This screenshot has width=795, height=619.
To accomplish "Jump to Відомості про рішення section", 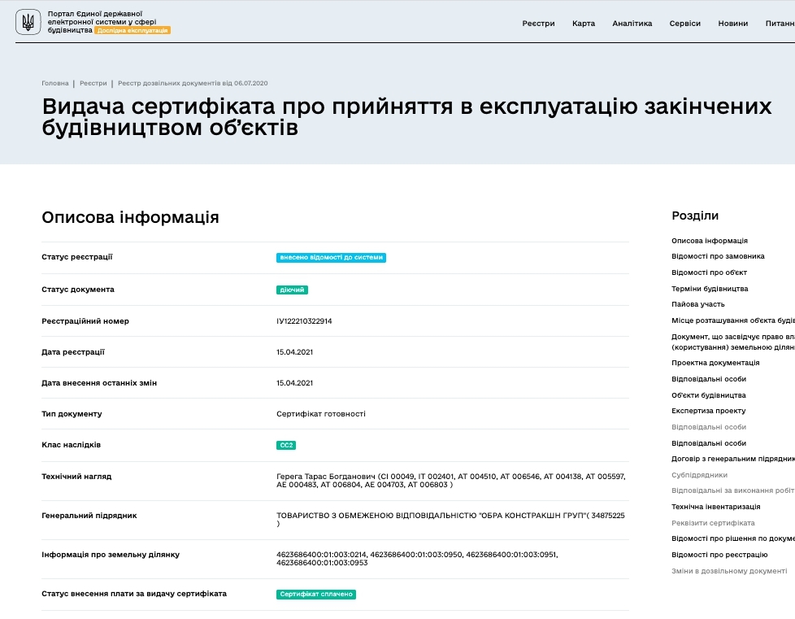I will pos(733,538).
